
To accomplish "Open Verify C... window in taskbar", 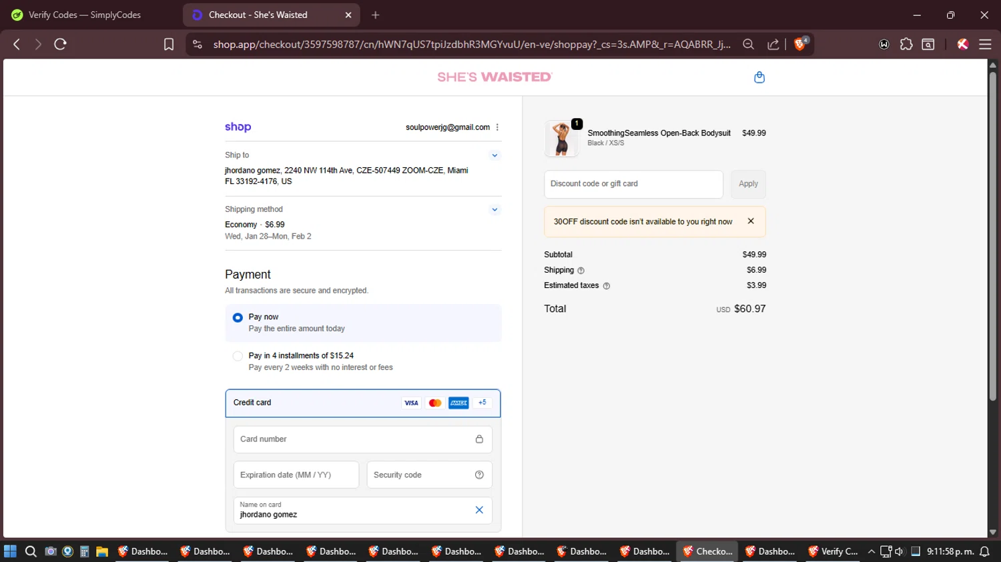I will pos(833,551).
